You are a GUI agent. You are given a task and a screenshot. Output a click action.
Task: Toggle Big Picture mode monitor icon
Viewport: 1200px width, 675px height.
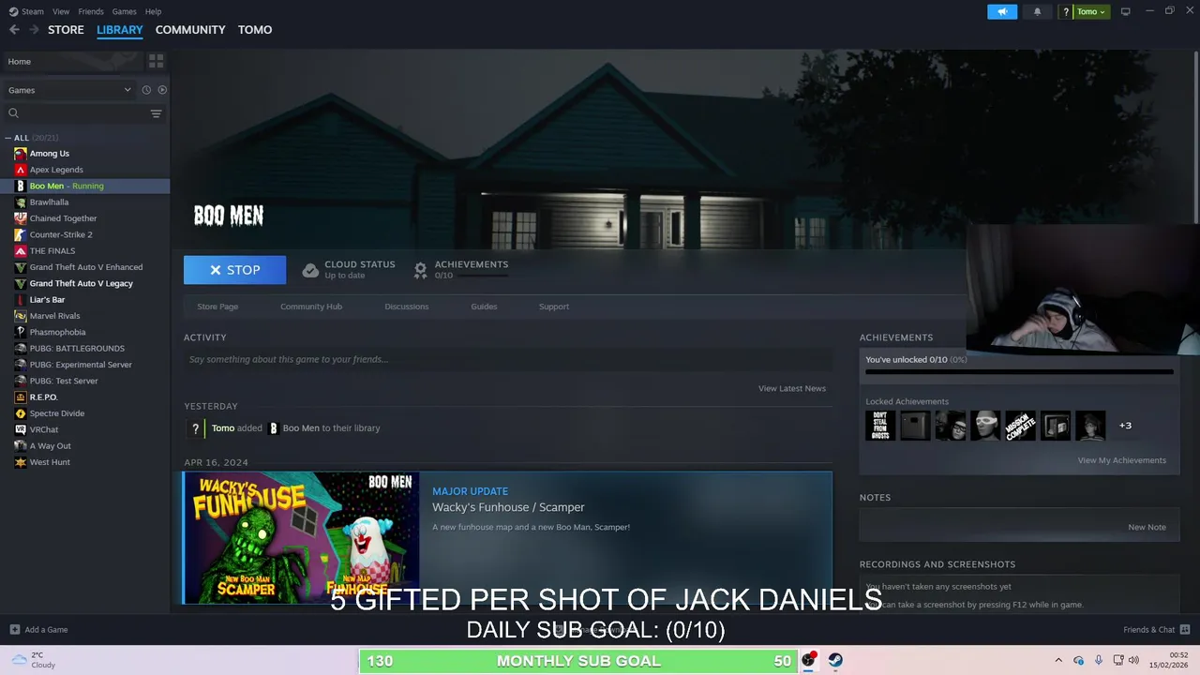tap(1125, 11)
